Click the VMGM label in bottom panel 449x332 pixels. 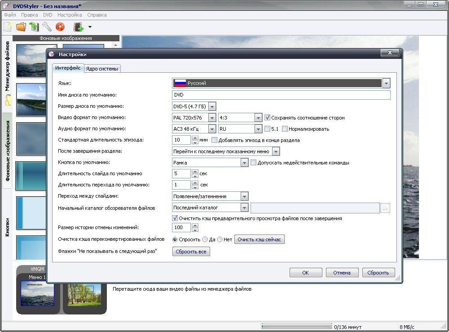37,269
